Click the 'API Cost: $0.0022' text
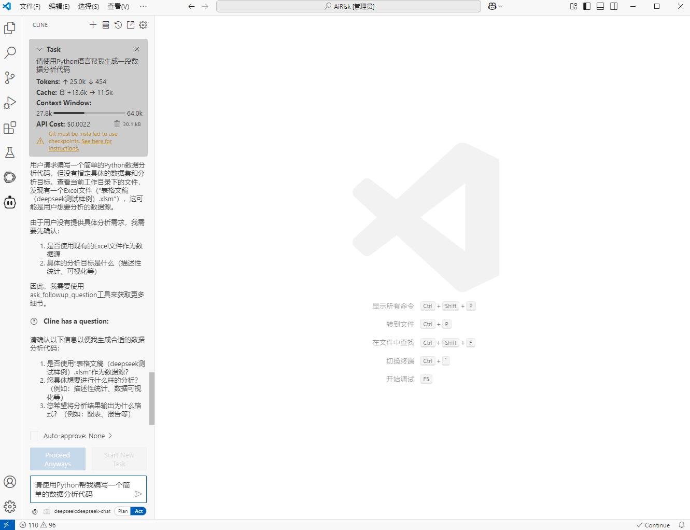Viewport: 690px width, 530px height. click(63, 124)
